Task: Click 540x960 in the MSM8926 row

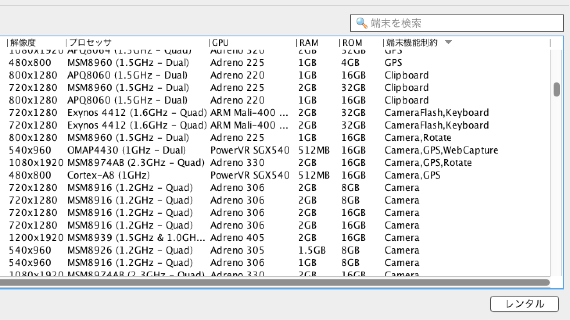Action: (30, 250)
